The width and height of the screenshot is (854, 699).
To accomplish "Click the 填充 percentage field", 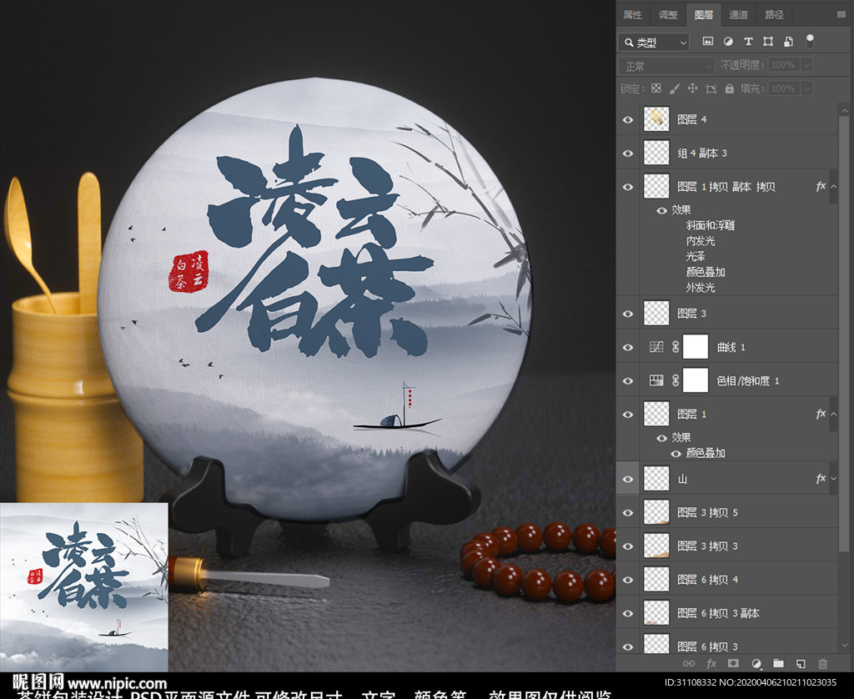I will point(784,88).
